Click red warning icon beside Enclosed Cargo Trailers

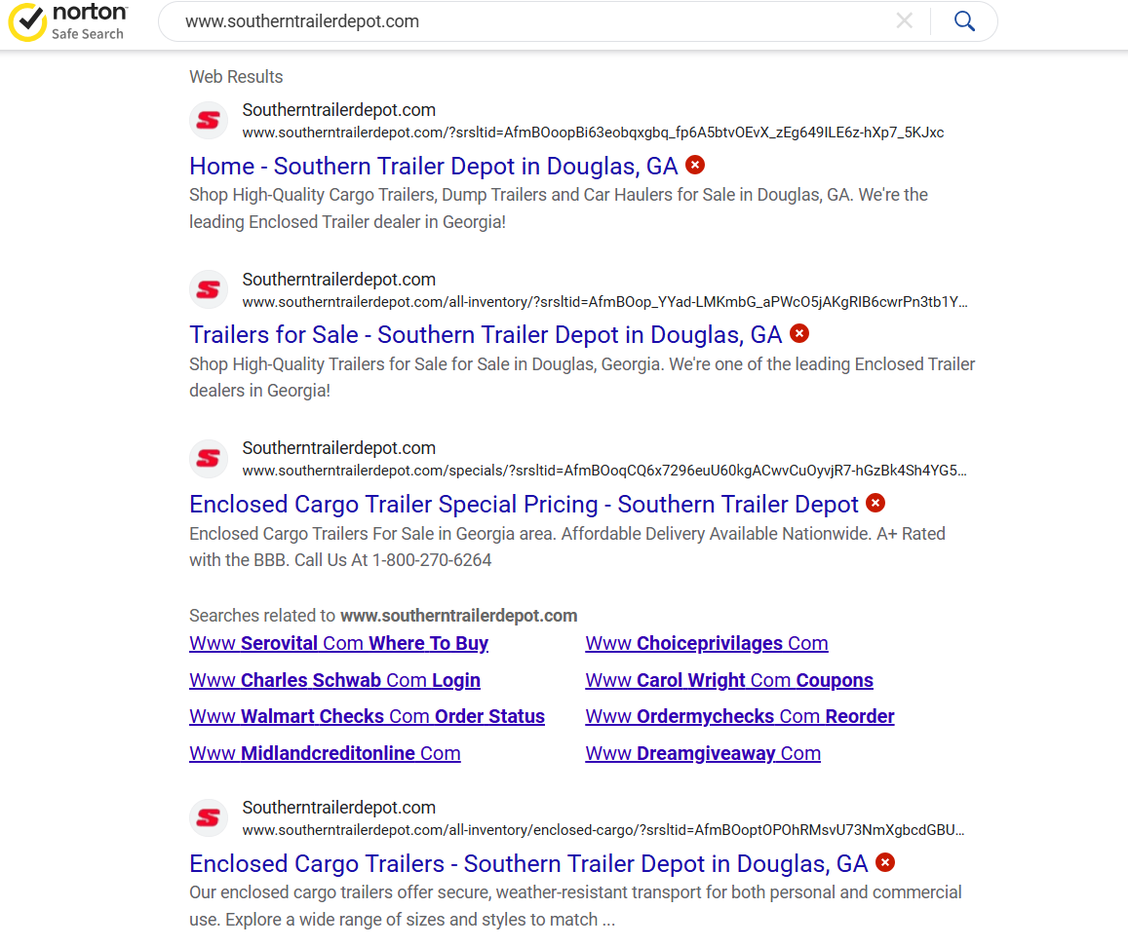pos(885,862)
